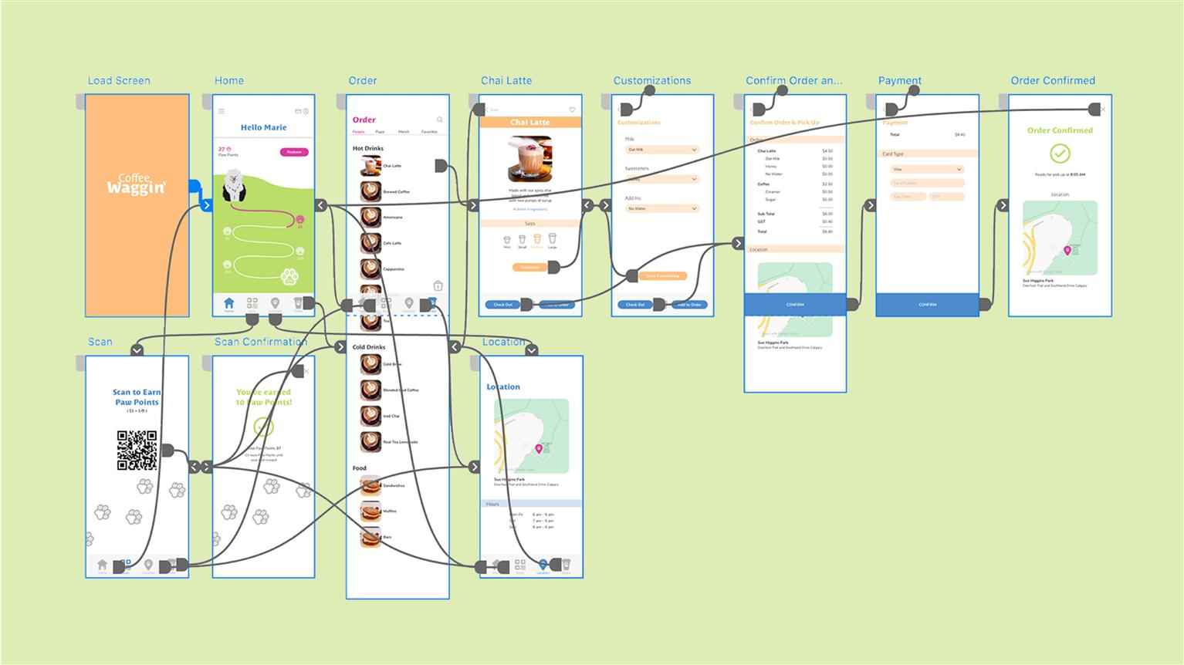The image size is (1184, 665).
Task: Switch to the Merch tab on Order artboard
Action: point(404,132)
